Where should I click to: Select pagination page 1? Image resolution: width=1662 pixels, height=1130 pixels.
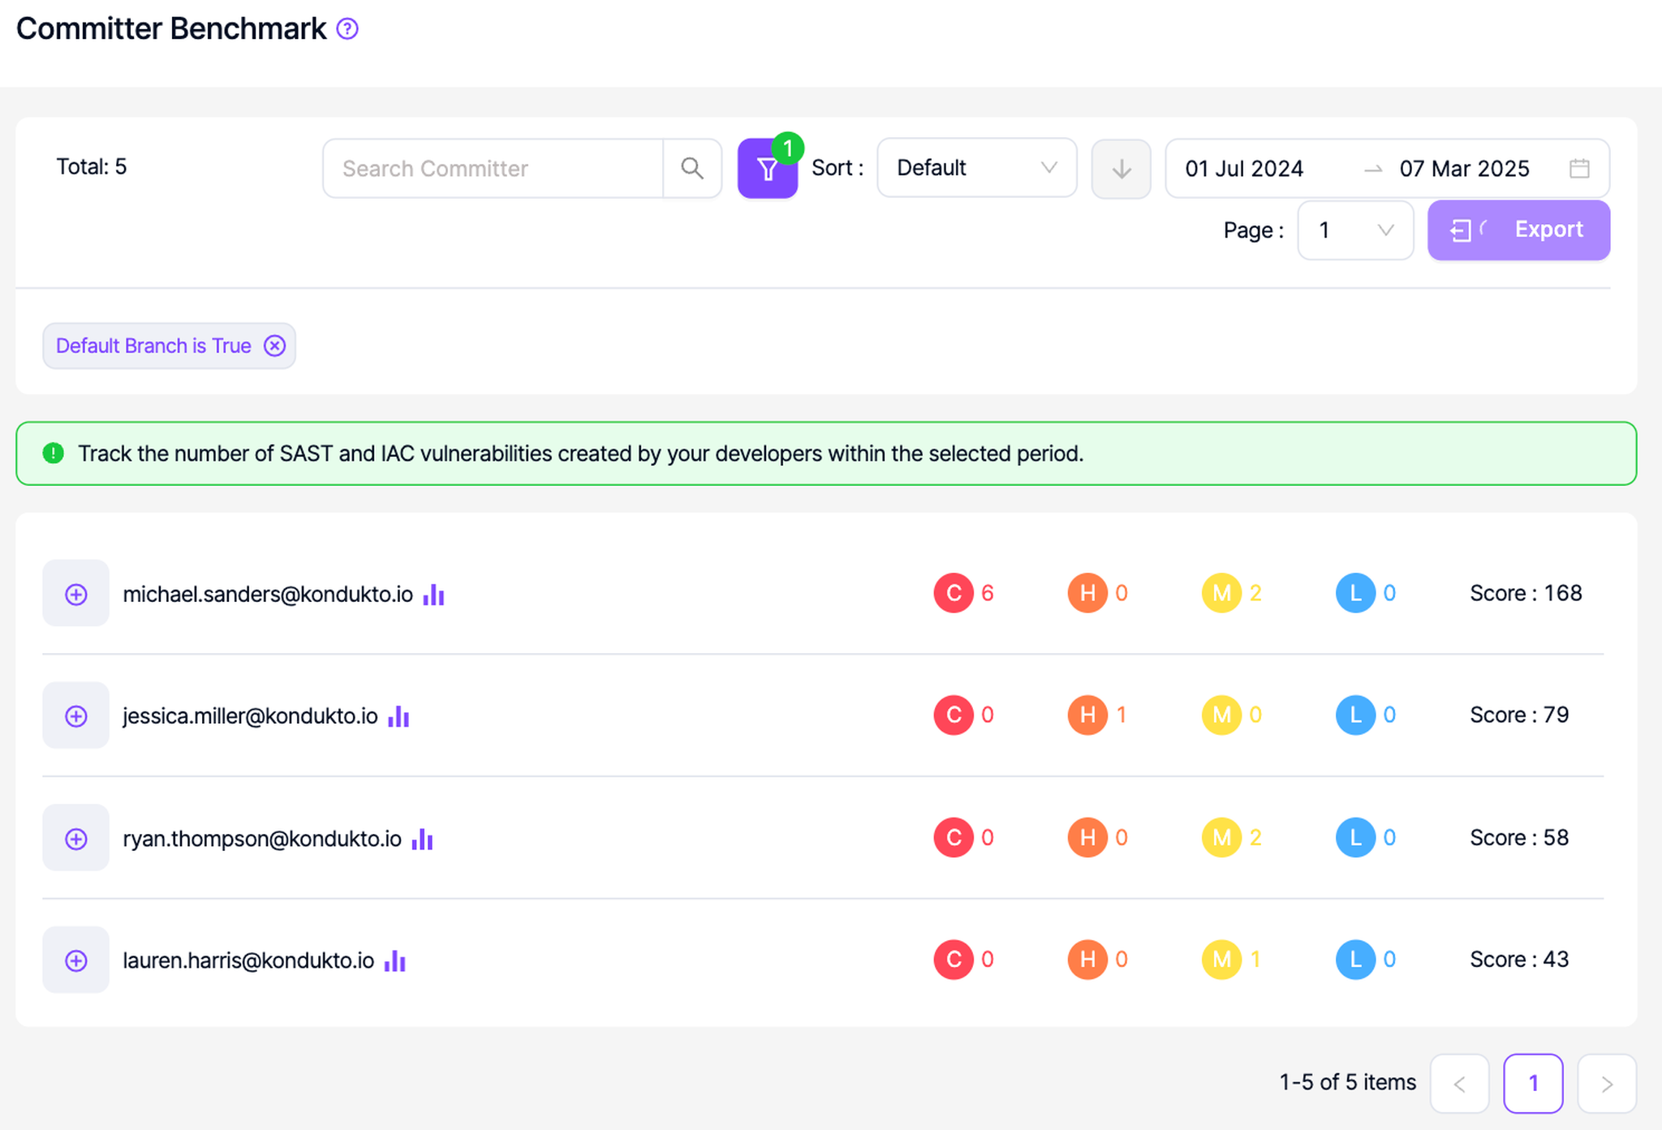click(x=1532, y=1083)
